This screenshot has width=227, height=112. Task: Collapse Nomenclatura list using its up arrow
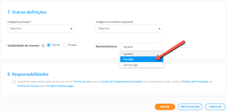(160, 47)
